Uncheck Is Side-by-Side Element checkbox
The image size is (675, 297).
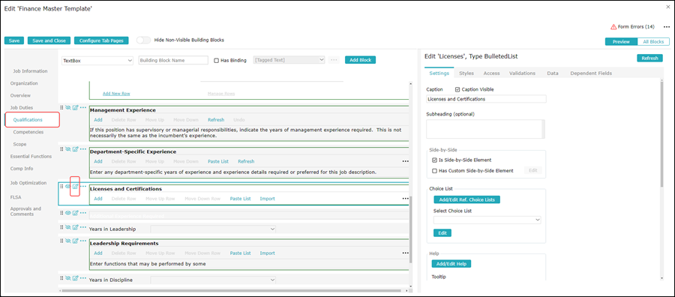tap(435, 160)
